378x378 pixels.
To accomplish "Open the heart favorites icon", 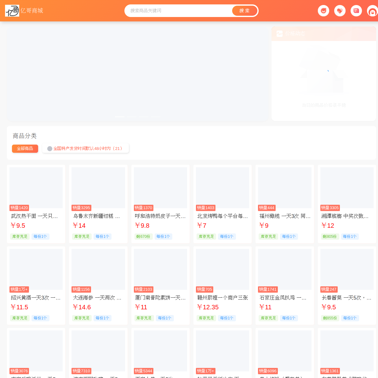I will click(x=340, y=11).
